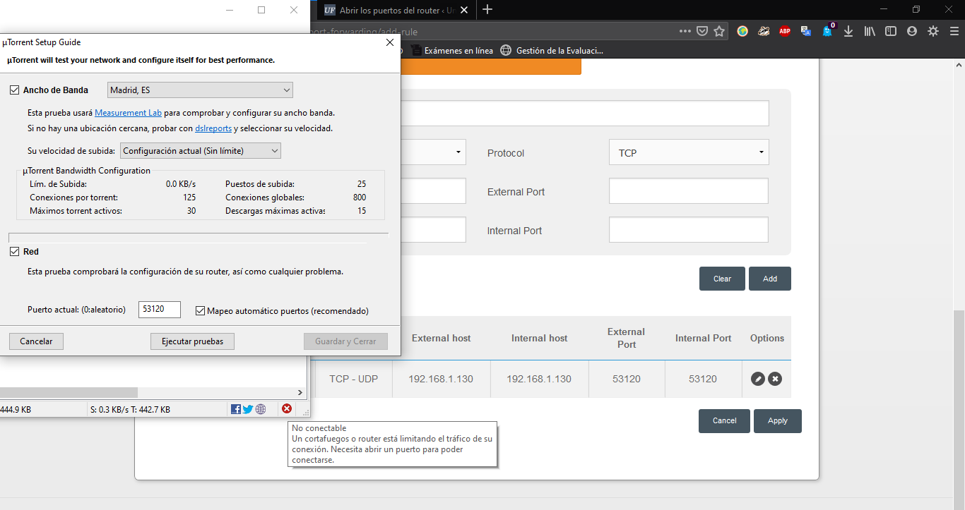Click the red not-connectable network status icon
Image resolution: width=965 pixels, height=510 pixels.
pyautogui.click(x=287, y=409)
